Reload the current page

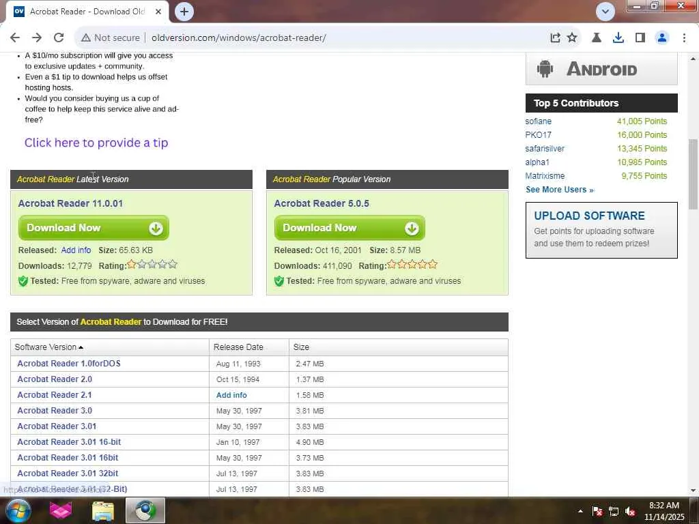point(59,38)
